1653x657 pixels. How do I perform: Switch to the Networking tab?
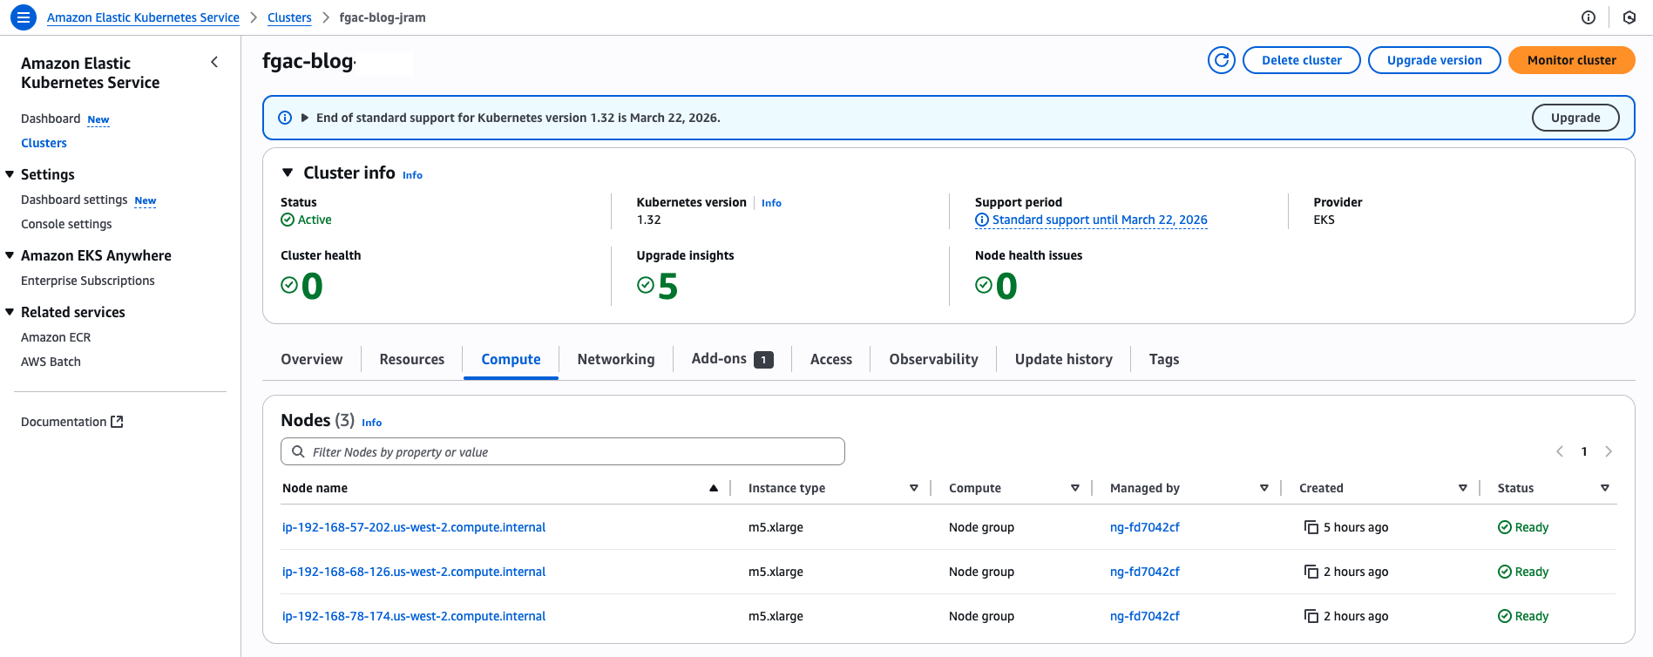pyautogui.click(x=615, y=359)
